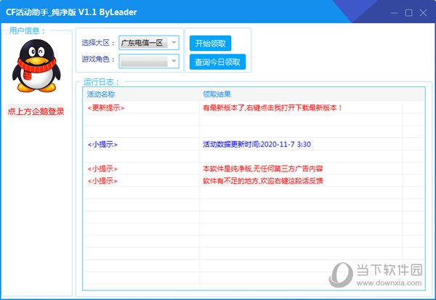Click the red 点上方企鹅登录 text
This screenshot has height=300, width=436.
[36, 111]
